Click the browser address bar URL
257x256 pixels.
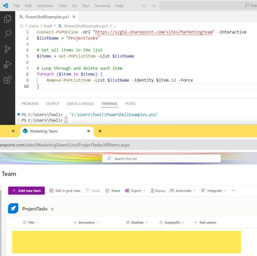pos(65,145)
